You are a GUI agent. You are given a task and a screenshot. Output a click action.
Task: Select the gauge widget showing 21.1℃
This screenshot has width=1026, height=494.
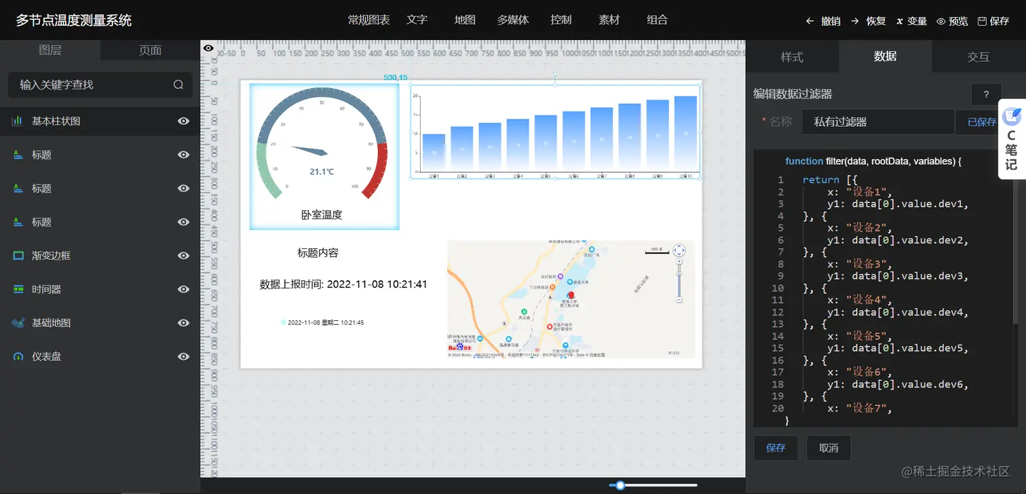coord(324,157)
